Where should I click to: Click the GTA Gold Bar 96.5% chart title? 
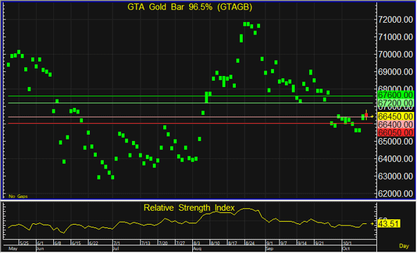(189, 7)
